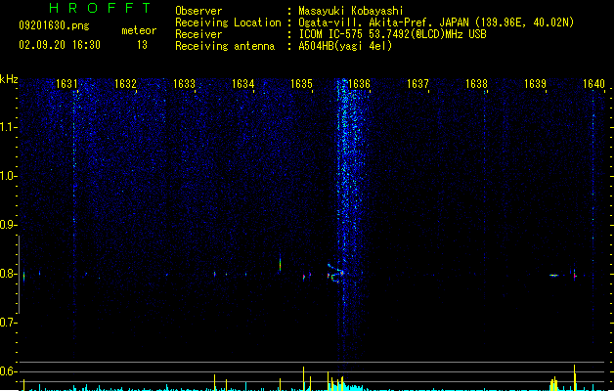Click the 1637 time axis marker
The height and width of the screenshot is (391, 615).
pyautogui.click(x=417, y=84)
